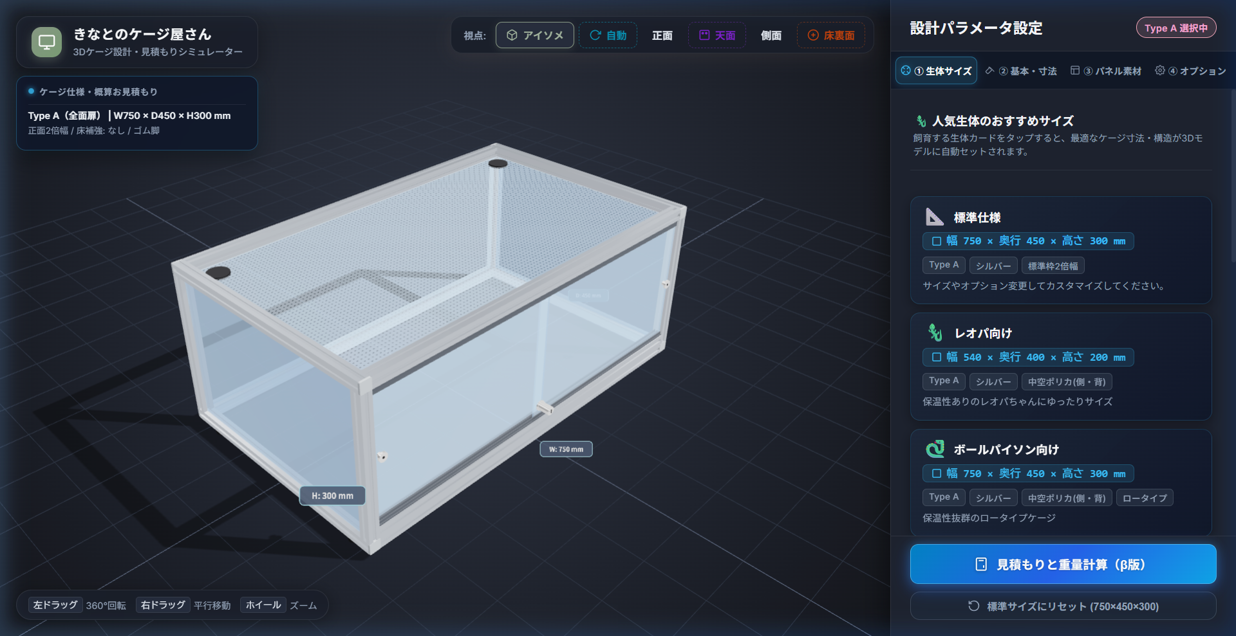
Task: Open the ①生体サイズ tab
Action: coord(936,71)
